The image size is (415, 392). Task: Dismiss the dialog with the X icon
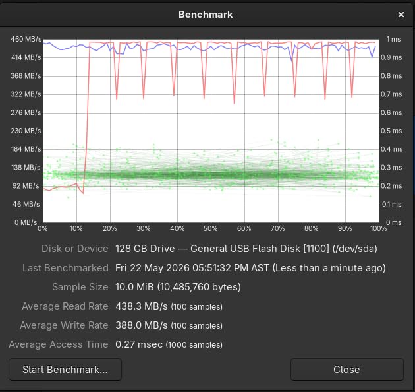tap(401, 15)
